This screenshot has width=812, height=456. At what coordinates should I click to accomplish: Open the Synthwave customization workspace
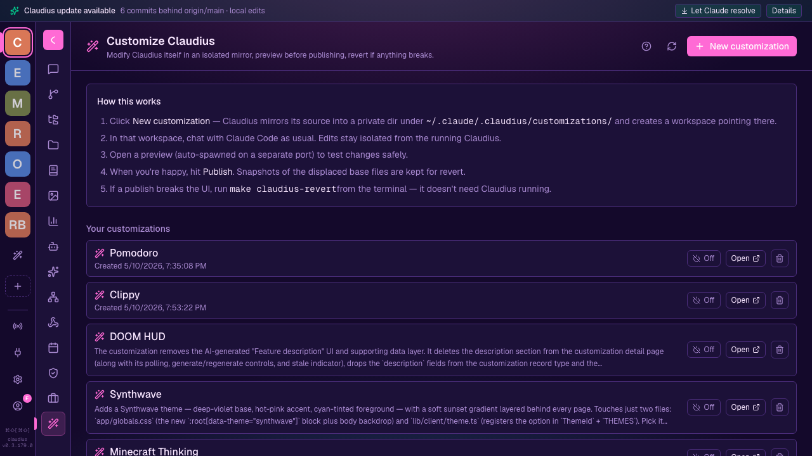[745, 407]
